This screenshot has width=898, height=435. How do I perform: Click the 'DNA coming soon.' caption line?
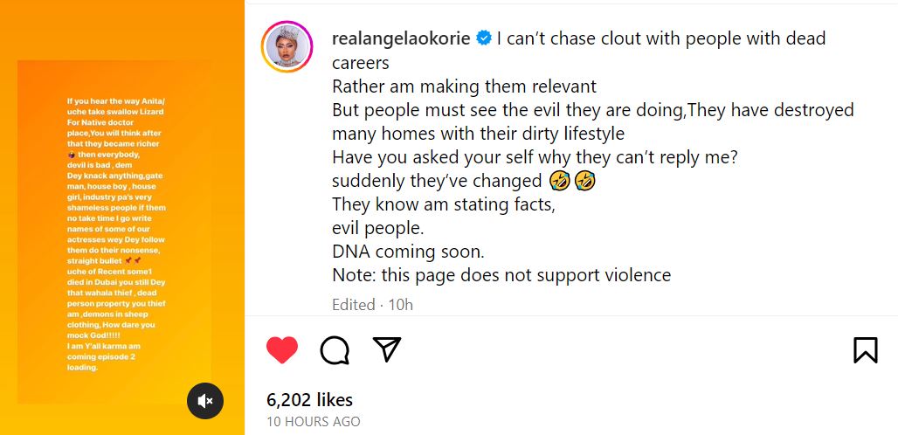tap(408, 252)
